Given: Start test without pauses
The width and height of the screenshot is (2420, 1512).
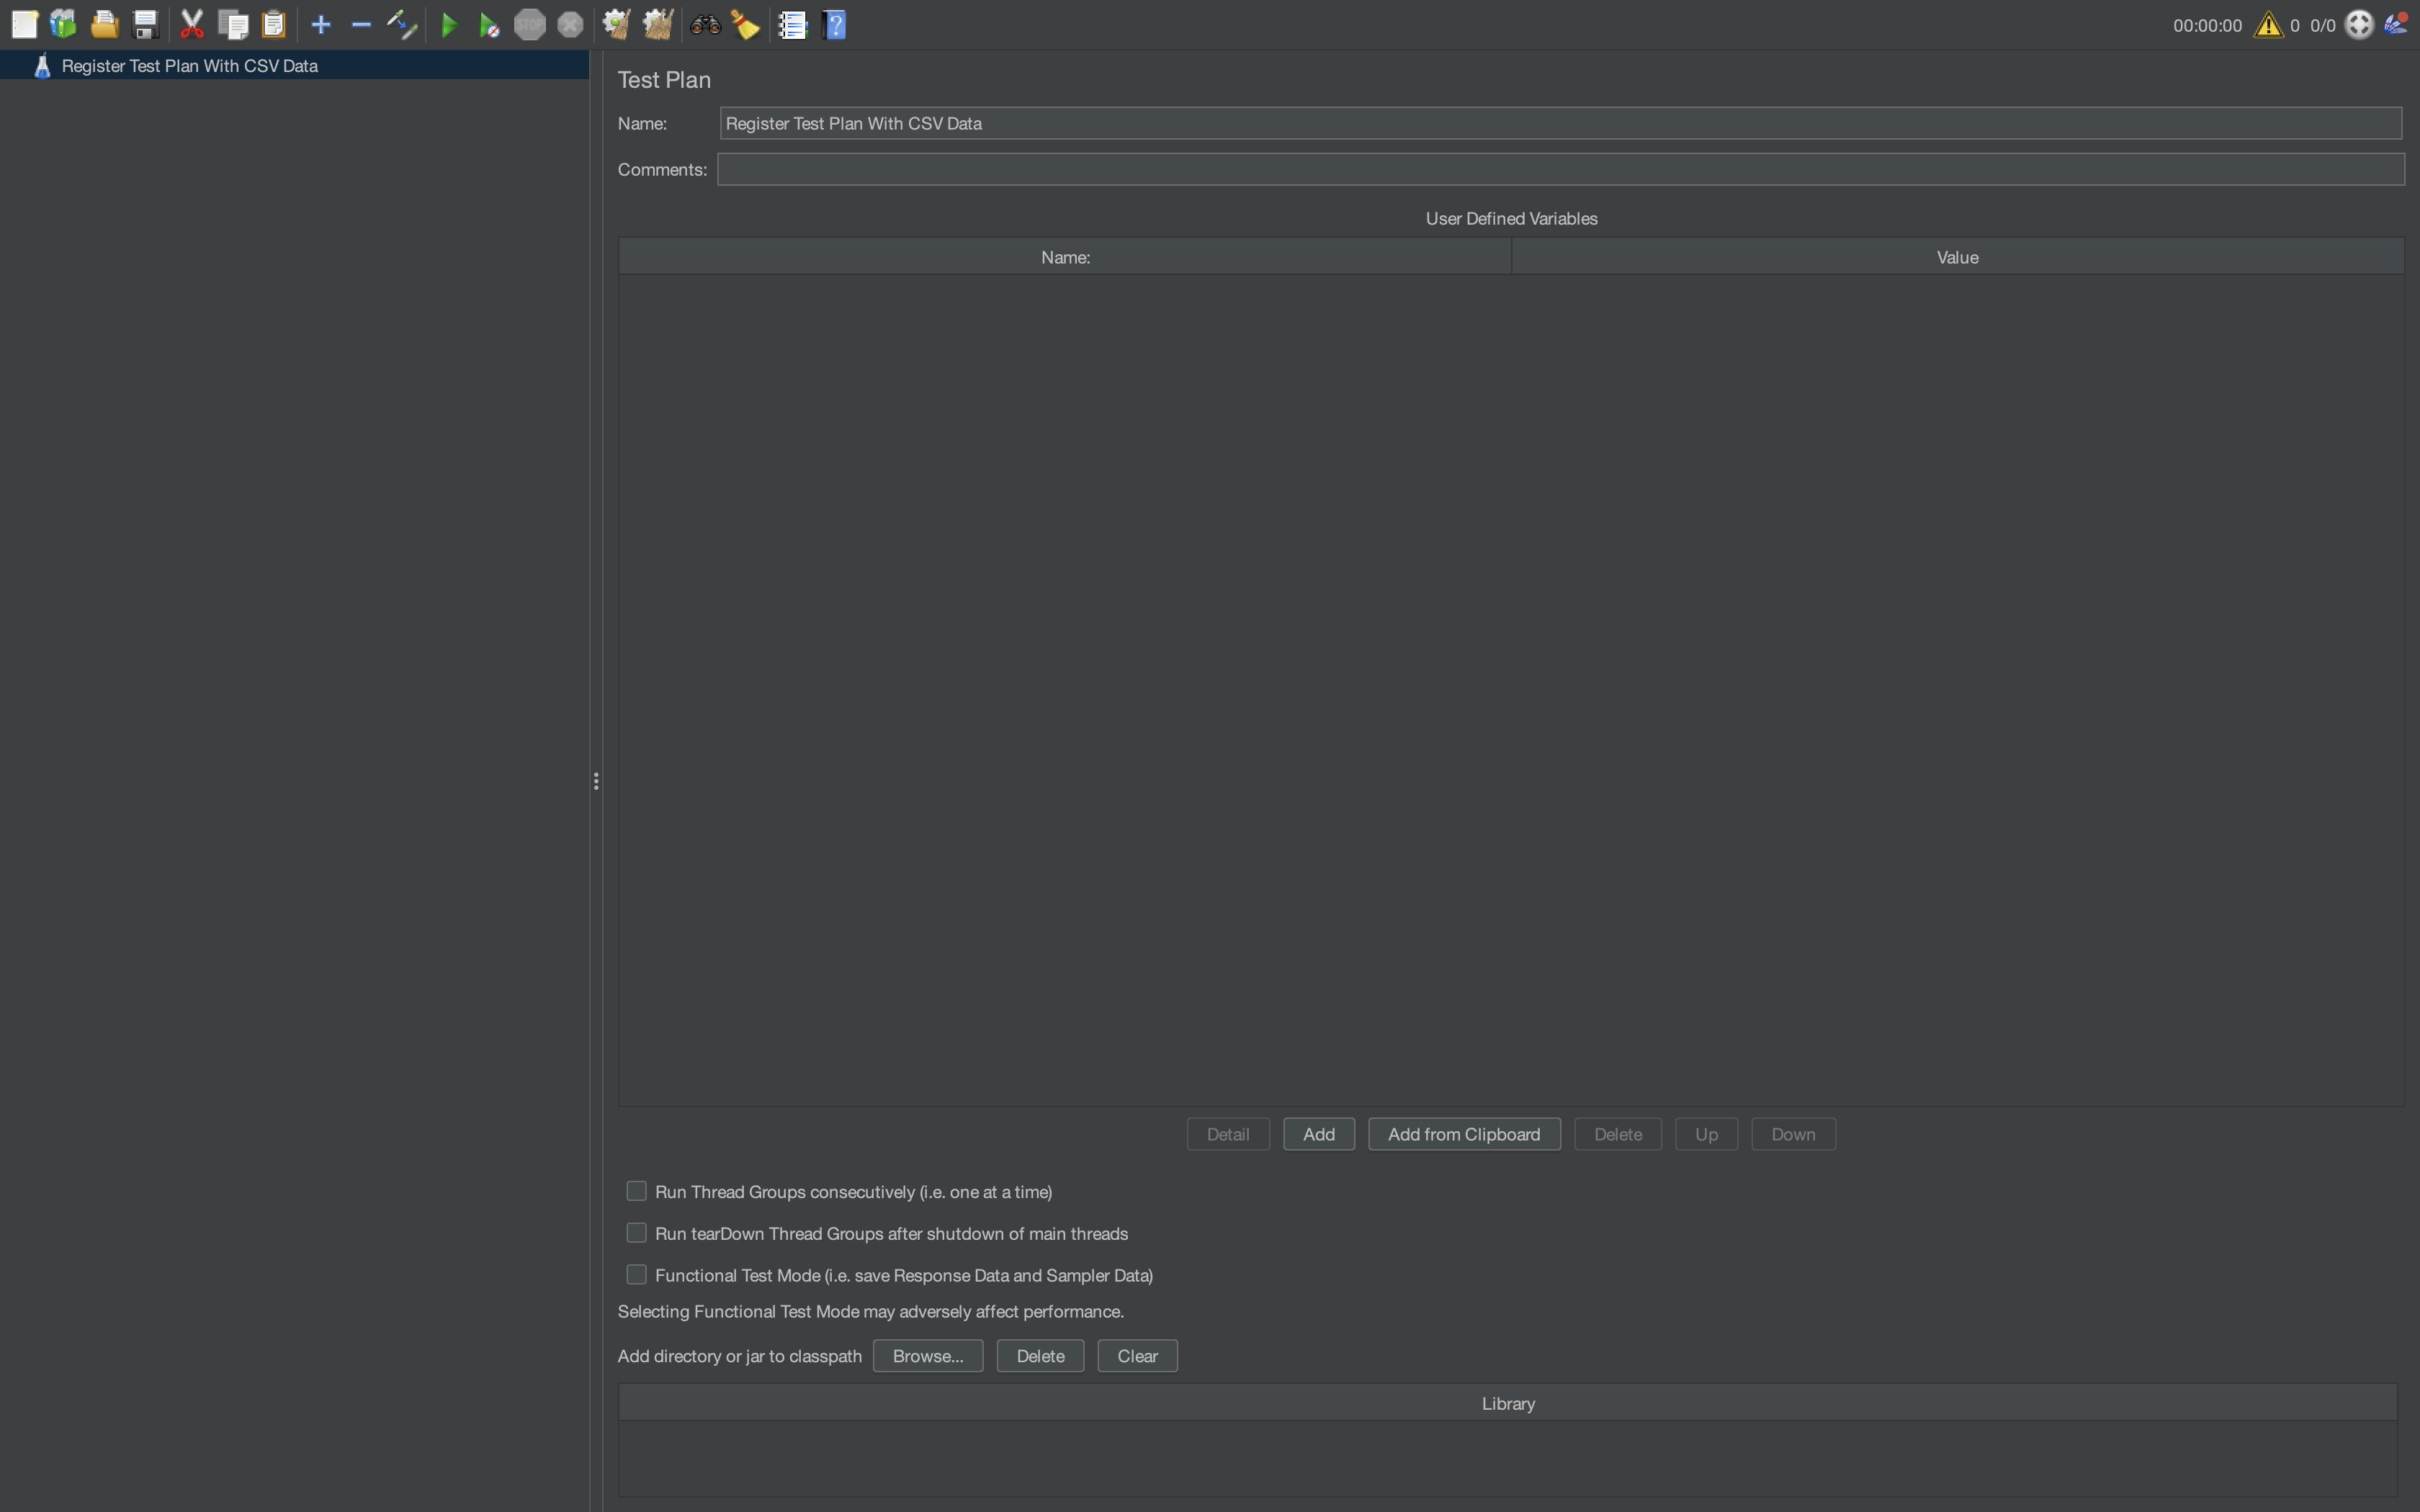Looking at the screenshot, I should (x=489, y=24).
